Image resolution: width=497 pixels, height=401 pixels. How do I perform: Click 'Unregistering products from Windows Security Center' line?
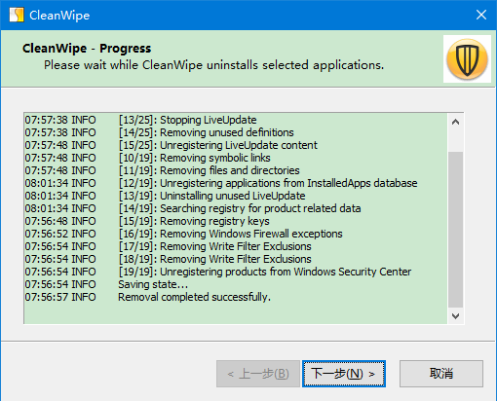point(218,272)
